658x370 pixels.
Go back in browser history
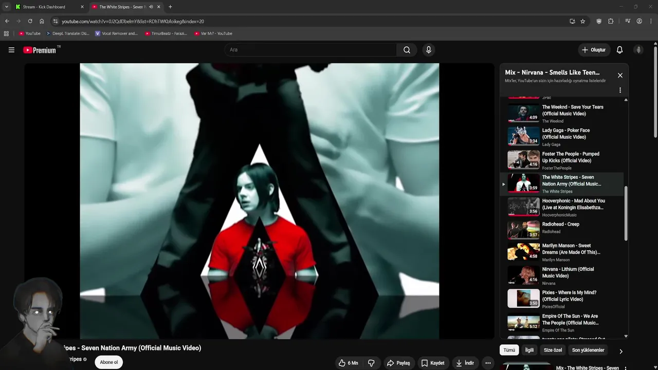(x=7, y=21)
